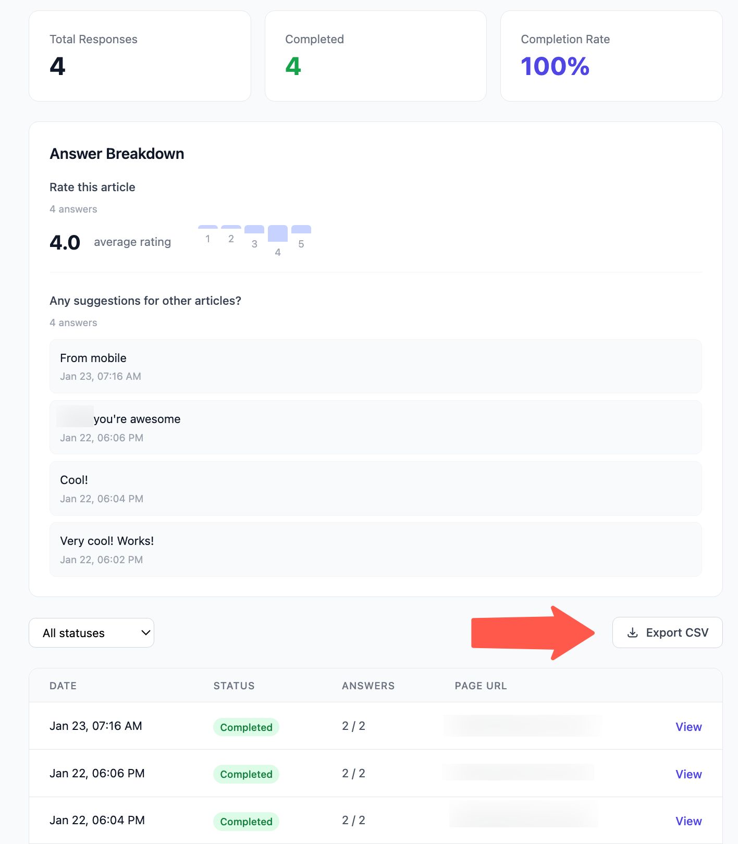Image resolution: width=738 pixels, height=844 pixels.
Task: View the Jan 22, 06:04 PM response
Action: pyautogui.click(x=688, y=821)
